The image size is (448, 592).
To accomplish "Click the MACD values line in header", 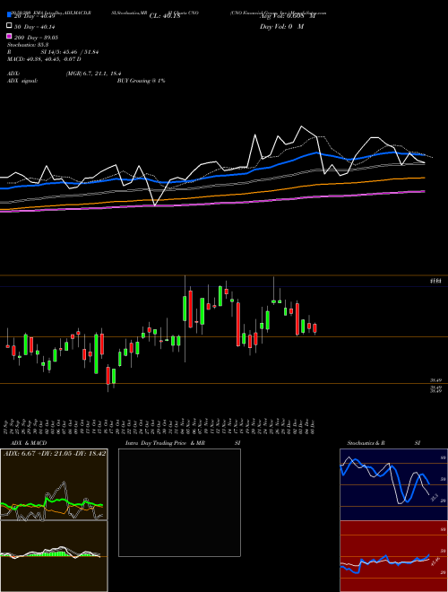I will click(44, 59).
